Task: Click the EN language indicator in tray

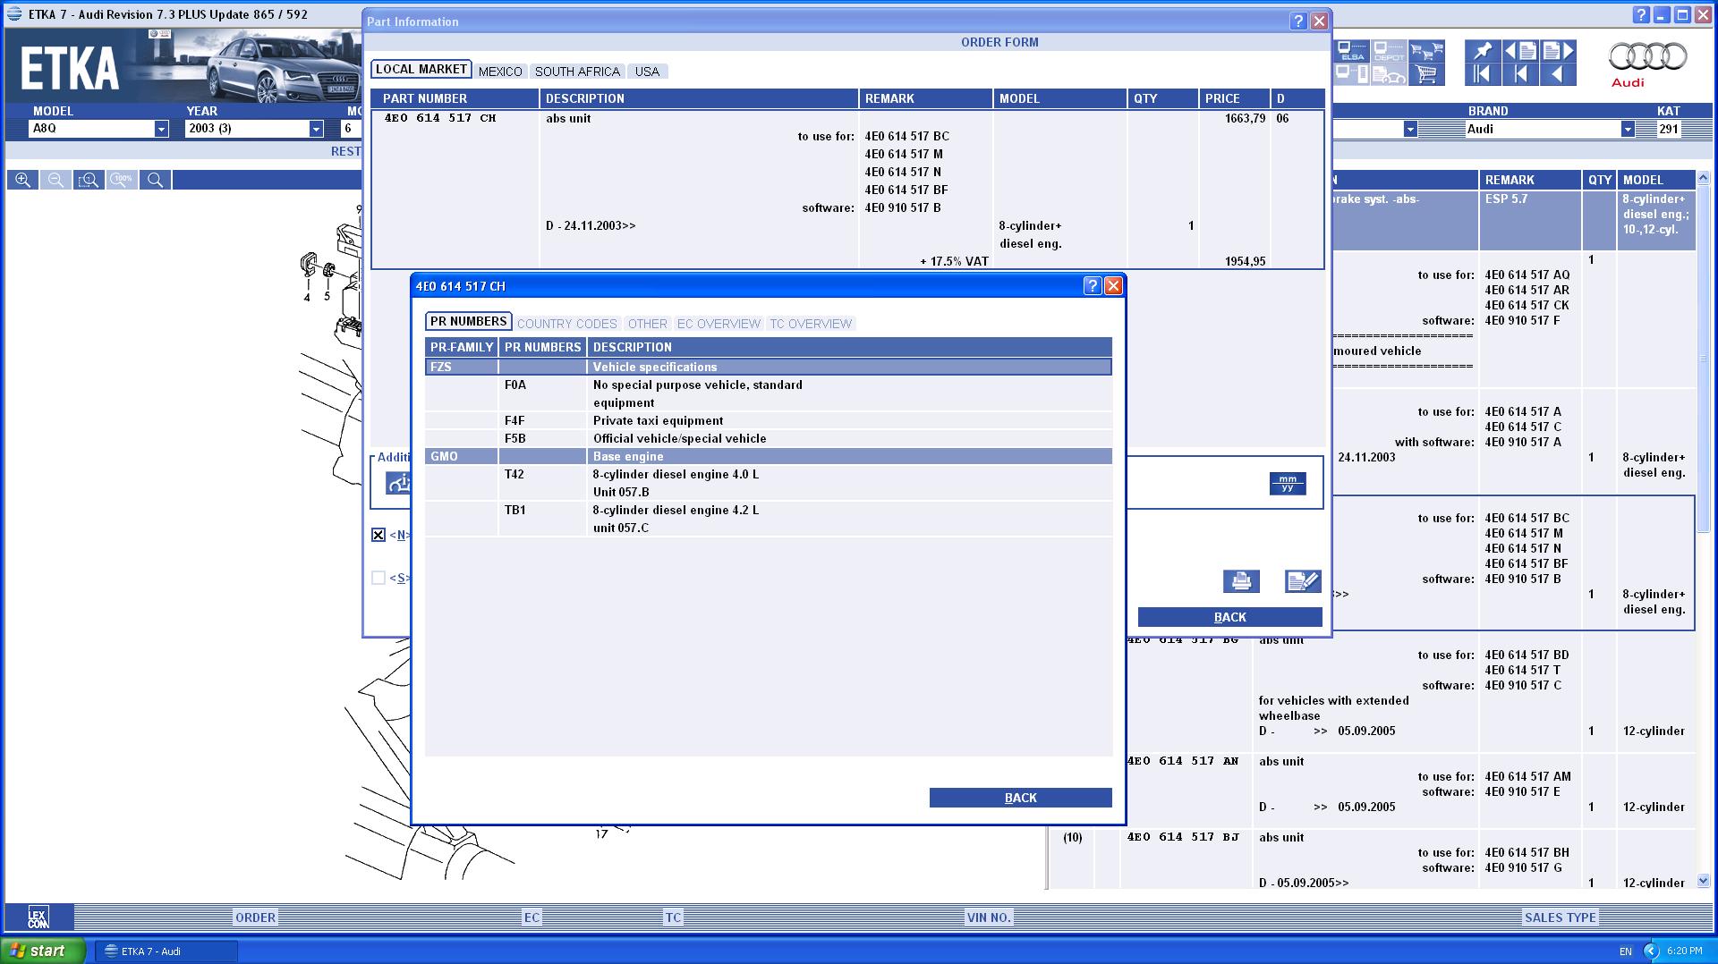Action: pyautogui.click(x=1625, y=951)
